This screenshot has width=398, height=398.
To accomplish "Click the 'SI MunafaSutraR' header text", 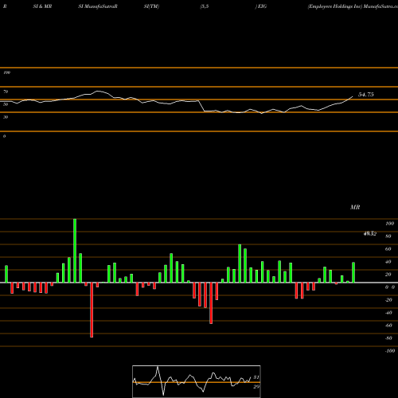I will [x=98, y=6].
